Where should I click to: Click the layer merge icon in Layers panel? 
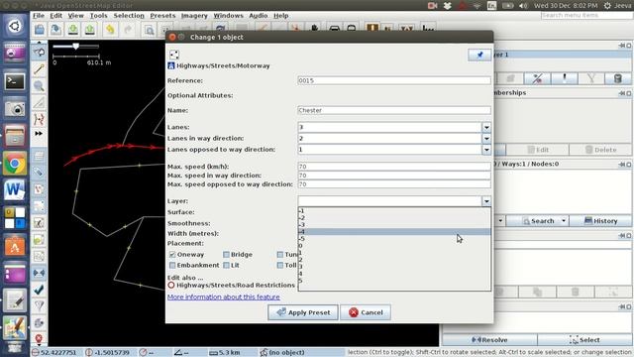pos(590,78)
